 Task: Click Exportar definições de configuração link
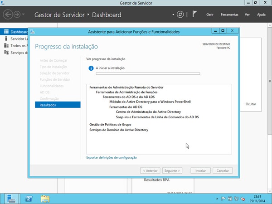tap(112, 157)
